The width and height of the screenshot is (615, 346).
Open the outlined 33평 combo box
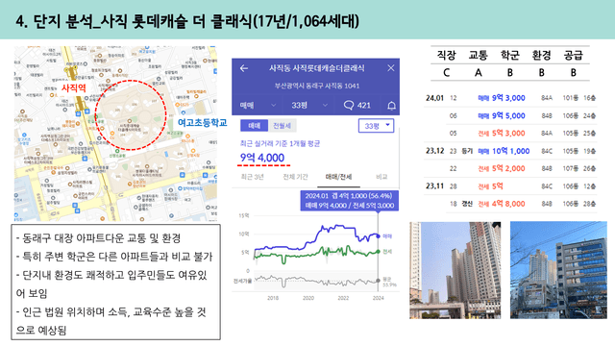pos(376,126)
